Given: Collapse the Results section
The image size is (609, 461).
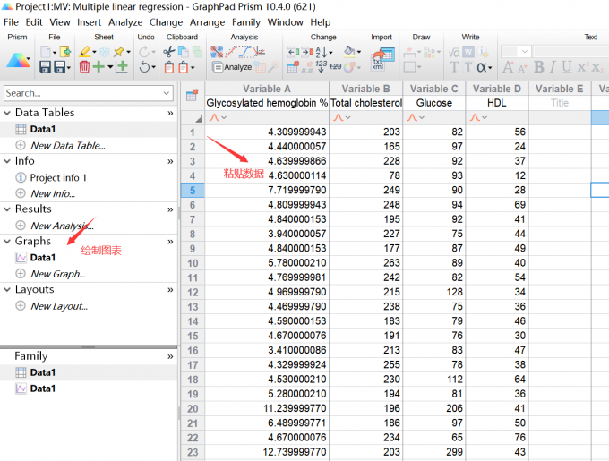Looking at the screenshot, I should click(7, 209).
